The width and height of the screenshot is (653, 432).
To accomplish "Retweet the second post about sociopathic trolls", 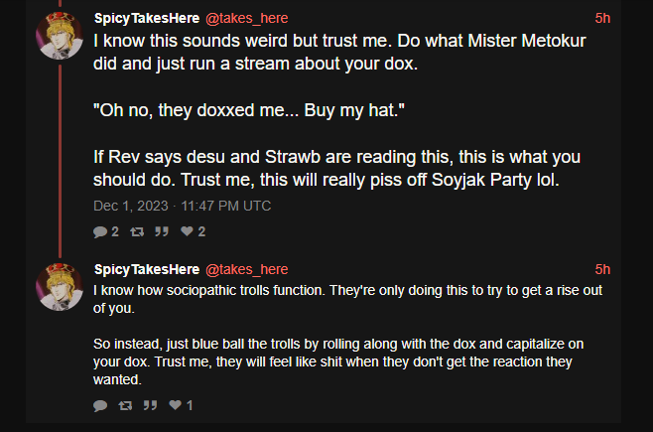I will [124, 405].
